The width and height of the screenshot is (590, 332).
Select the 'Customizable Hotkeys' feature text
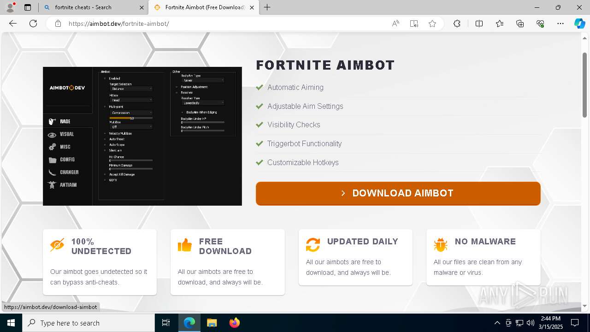point(303,162)
